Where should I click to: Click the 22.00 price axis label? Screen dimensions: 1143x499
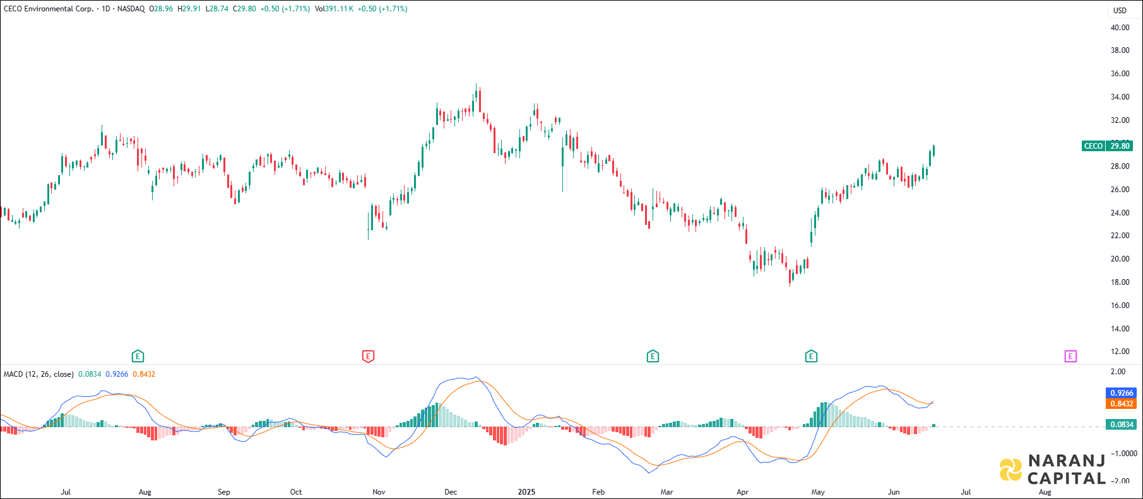coord(1120,236)
